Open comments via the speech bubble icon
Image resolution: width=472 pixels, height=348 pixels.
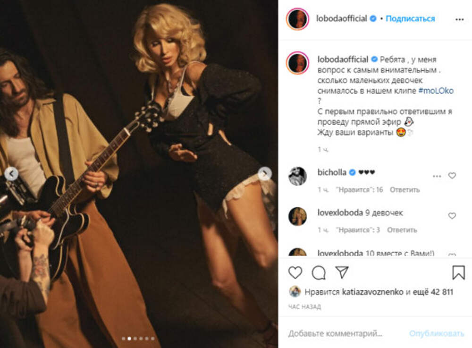tap(319, 272)
